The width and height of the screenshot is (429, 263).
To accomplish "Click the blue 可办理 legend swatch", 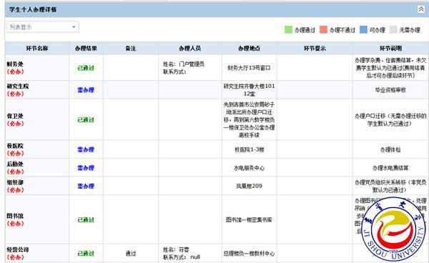I will pyautogui.click(x=363, y=29).
